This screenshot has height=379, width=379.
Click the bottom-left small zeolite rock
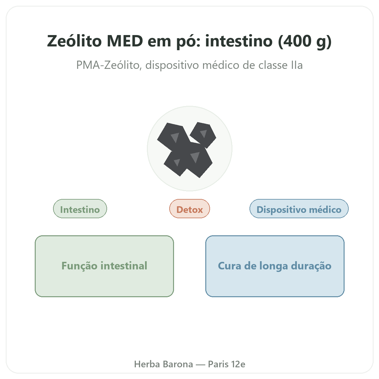tap(176, 163)
